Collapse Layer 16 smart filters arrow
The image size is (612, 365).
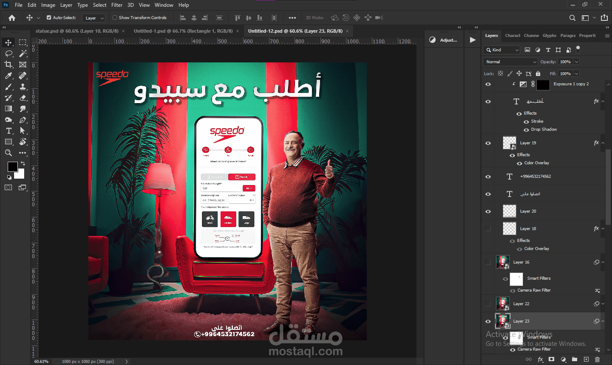603,262
